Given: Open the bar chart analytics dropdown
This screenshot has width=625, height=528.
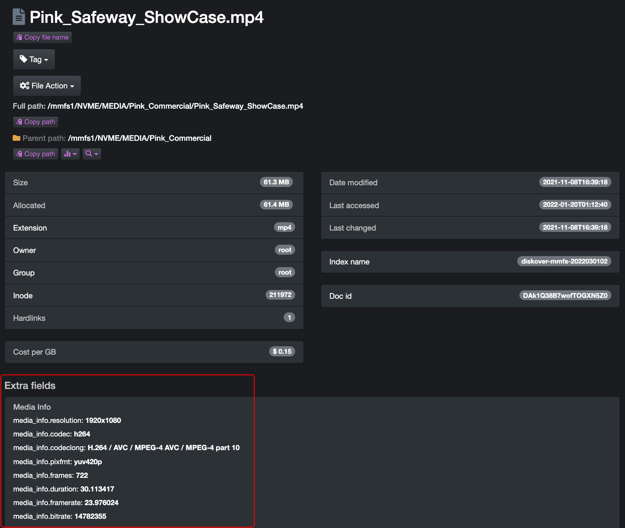Looking at the screenshot, I should (x=70, y=154).
